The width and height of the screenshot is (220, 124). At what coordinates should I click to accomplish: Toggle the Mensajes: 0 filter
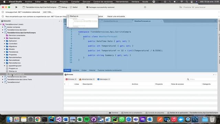103,79
